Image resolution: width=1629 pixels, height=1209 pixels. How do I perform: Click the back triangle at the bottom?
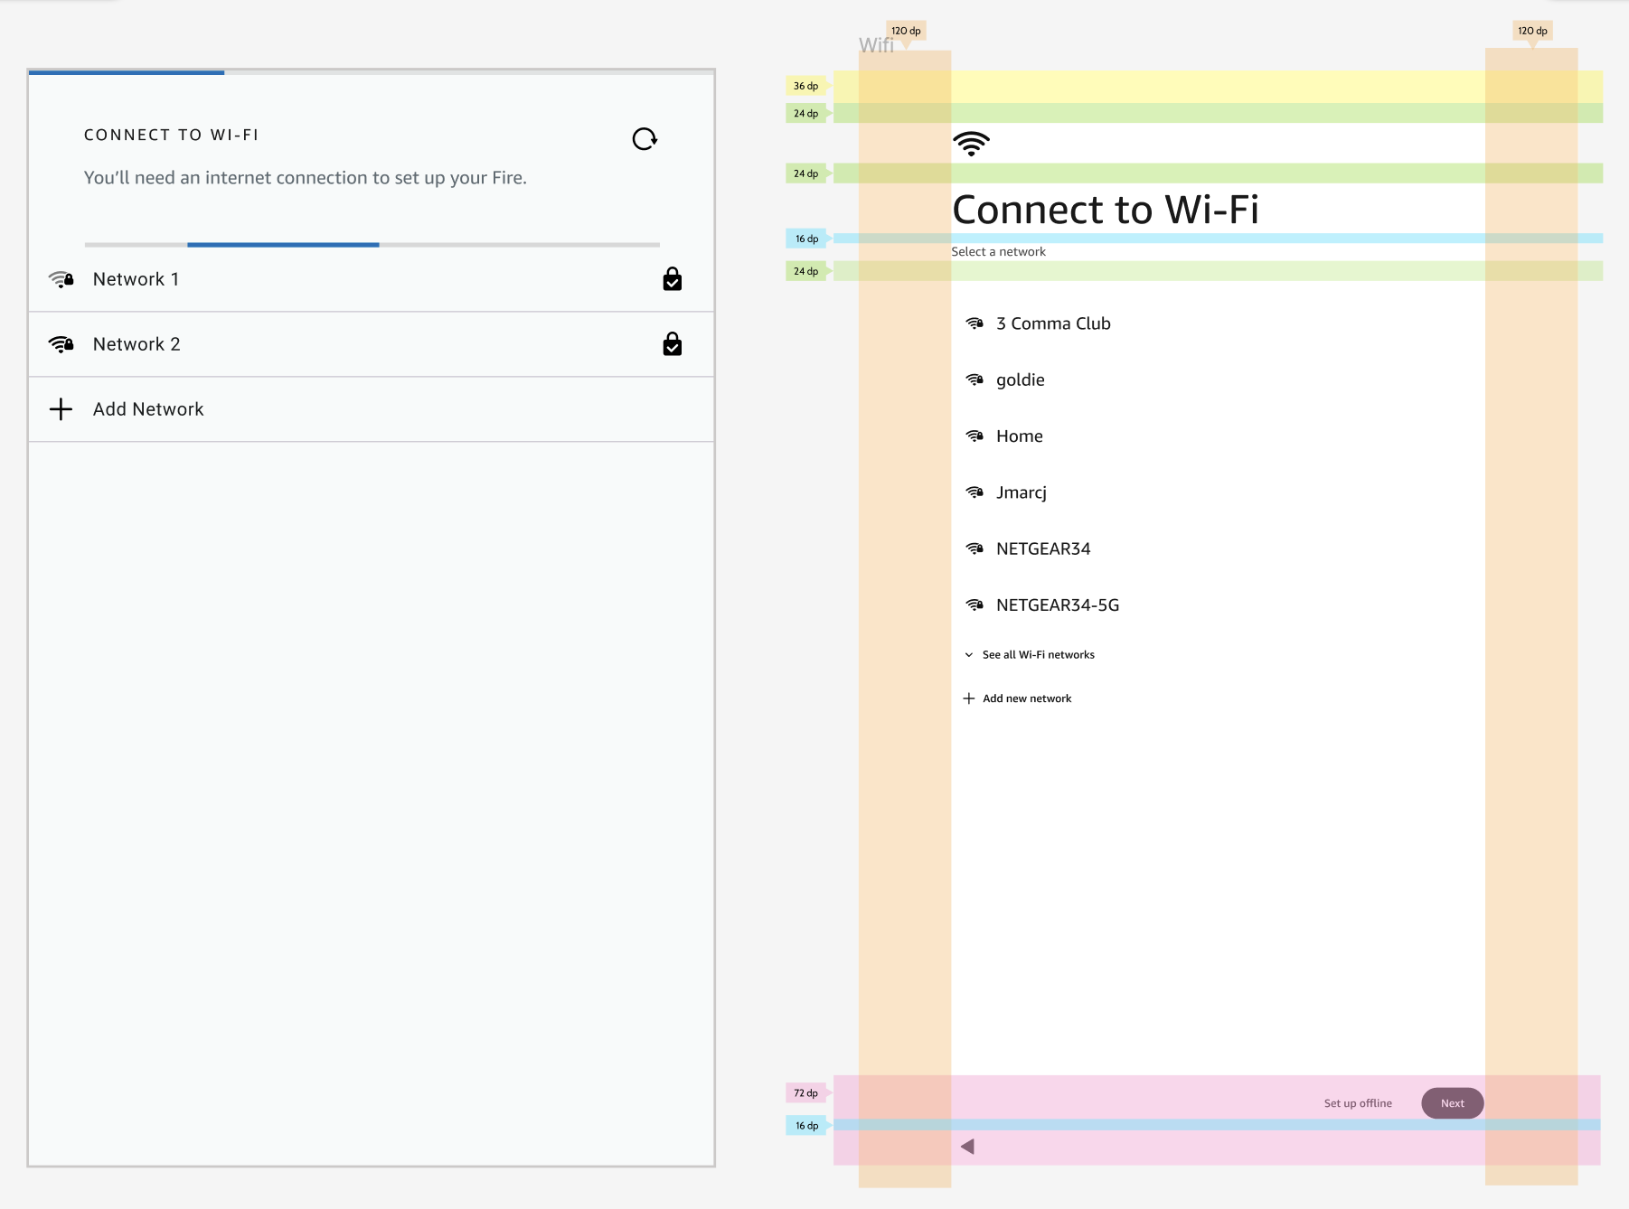click(967, 1147)
